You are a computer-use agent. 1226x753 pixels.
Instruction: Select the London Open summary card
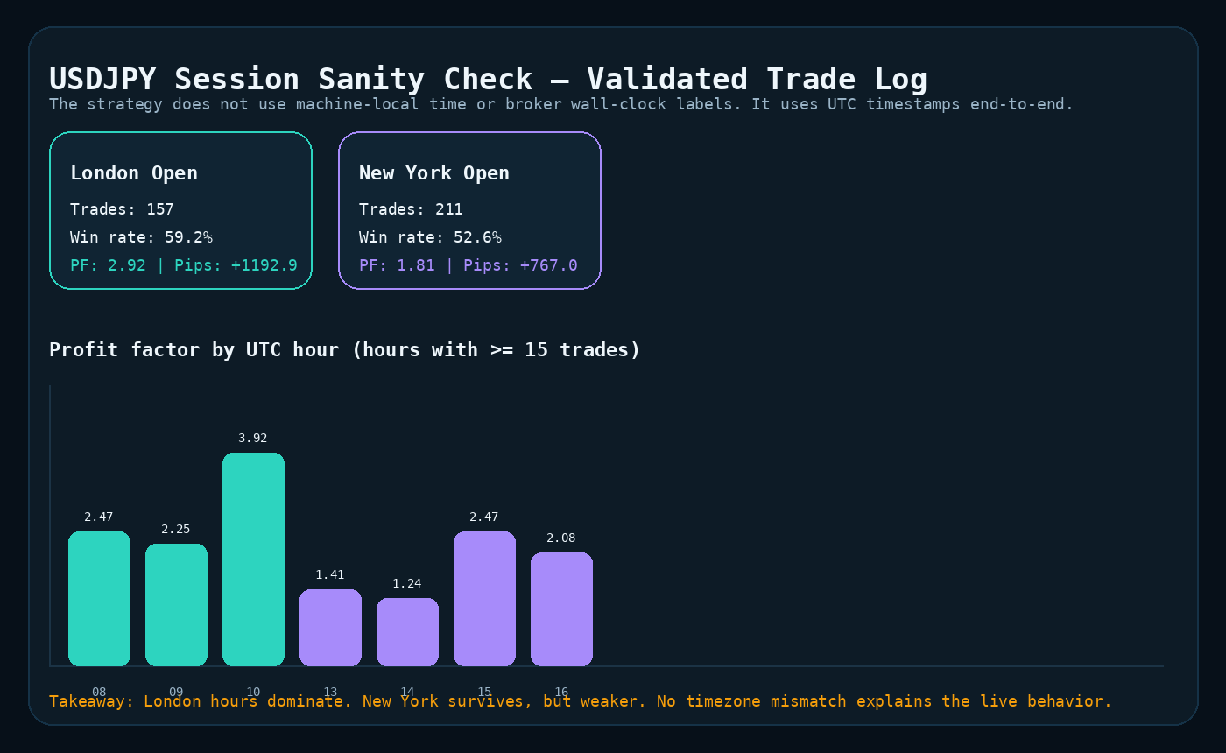[x=180, y=210]
